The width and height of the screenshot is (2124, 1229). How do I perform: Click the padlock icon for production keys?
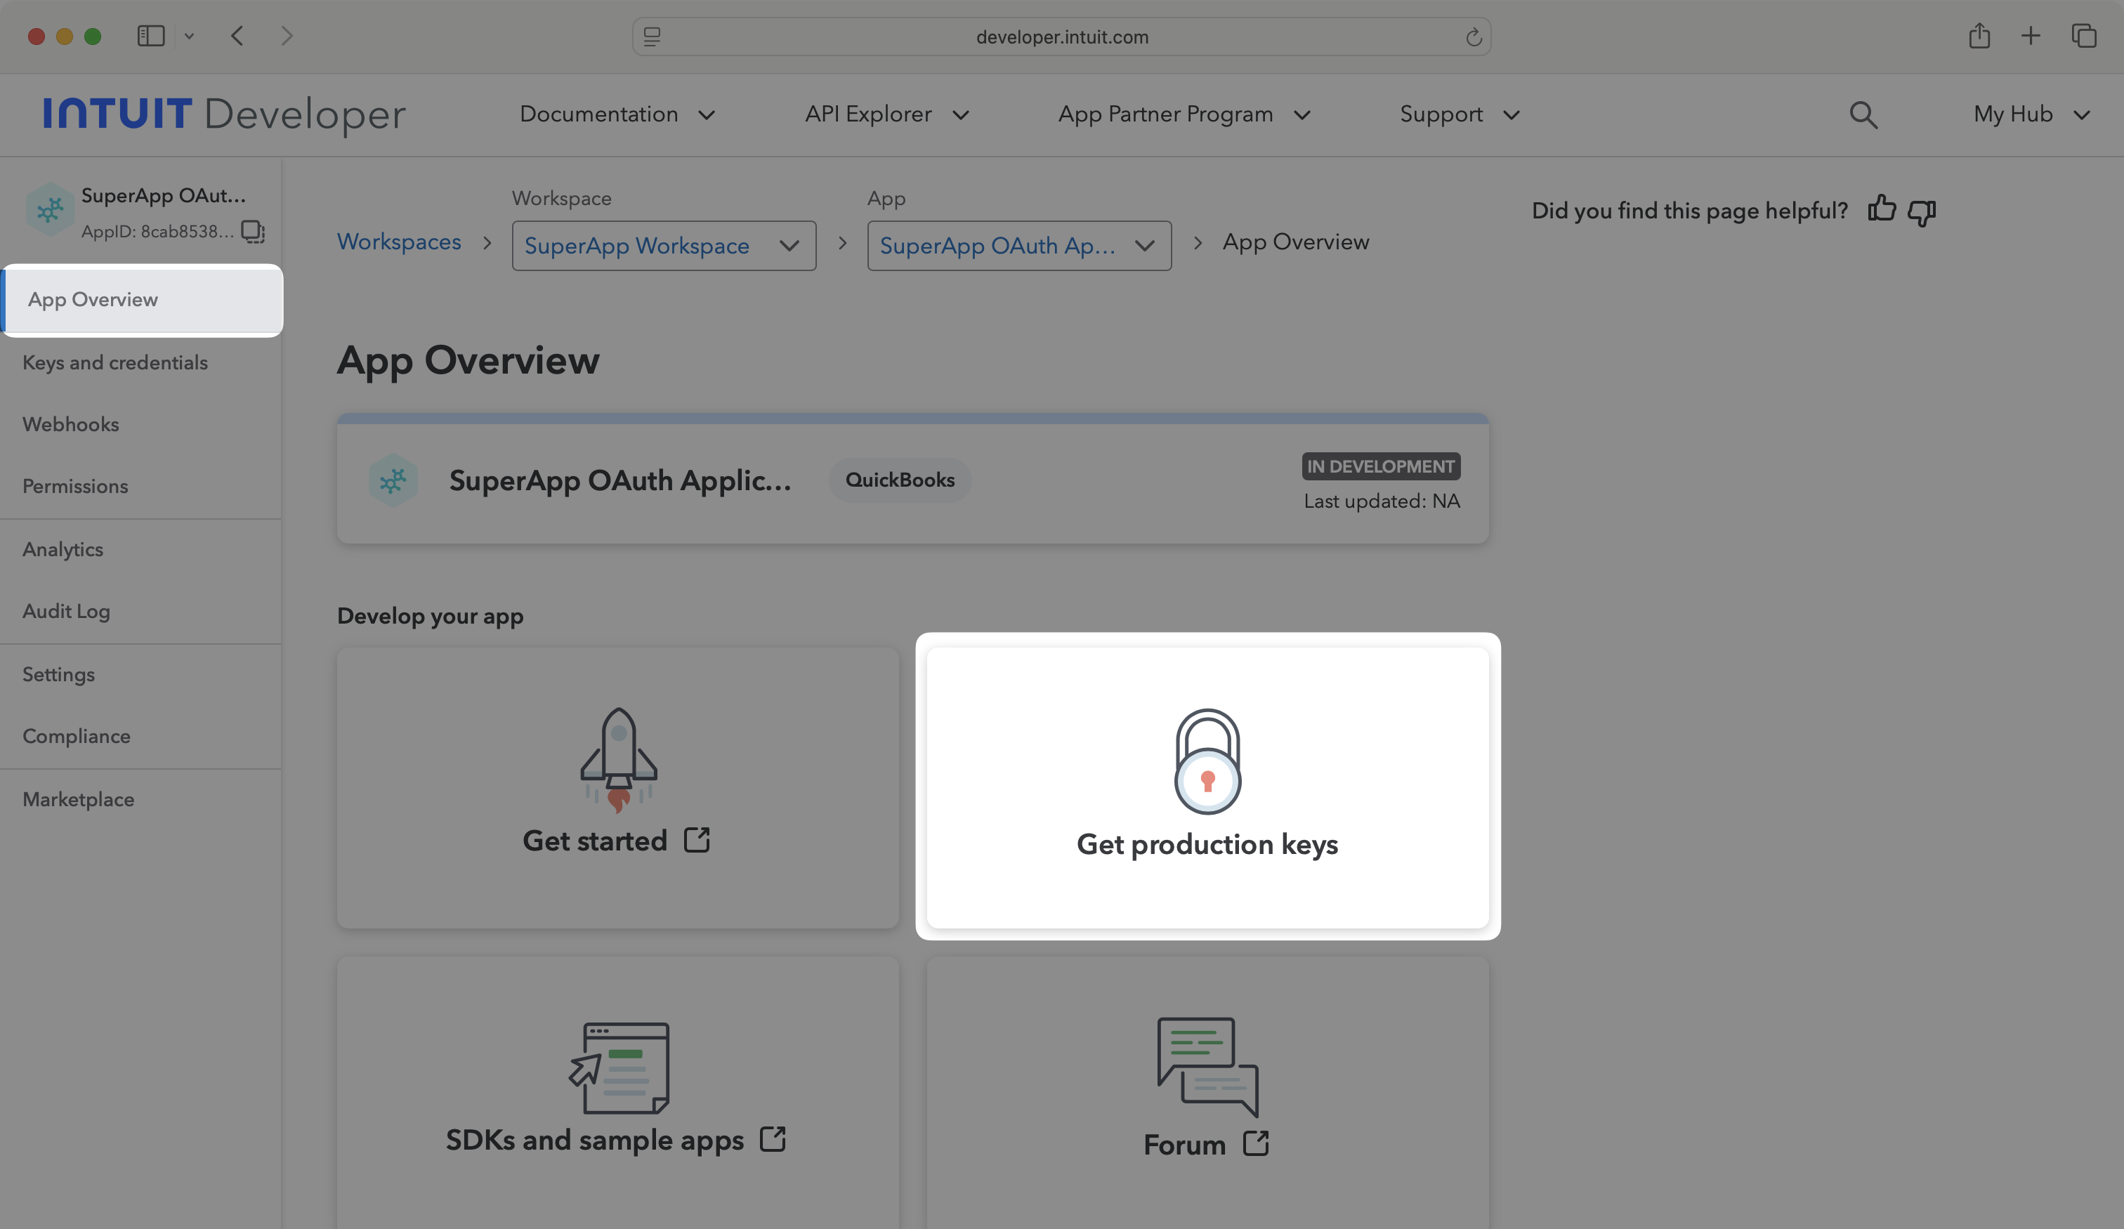coord(1208,761)
